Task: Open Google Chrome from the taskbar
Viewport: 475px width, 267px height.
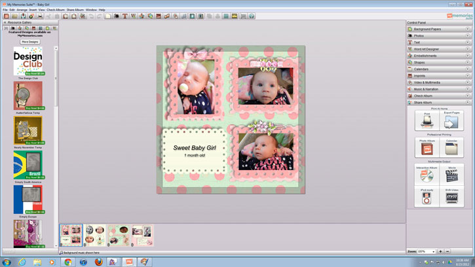Action: (x=68, y=262)
